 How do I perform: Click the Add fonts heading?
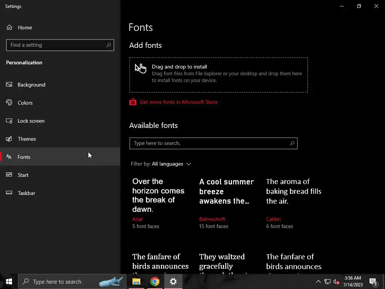coord(146,45)
